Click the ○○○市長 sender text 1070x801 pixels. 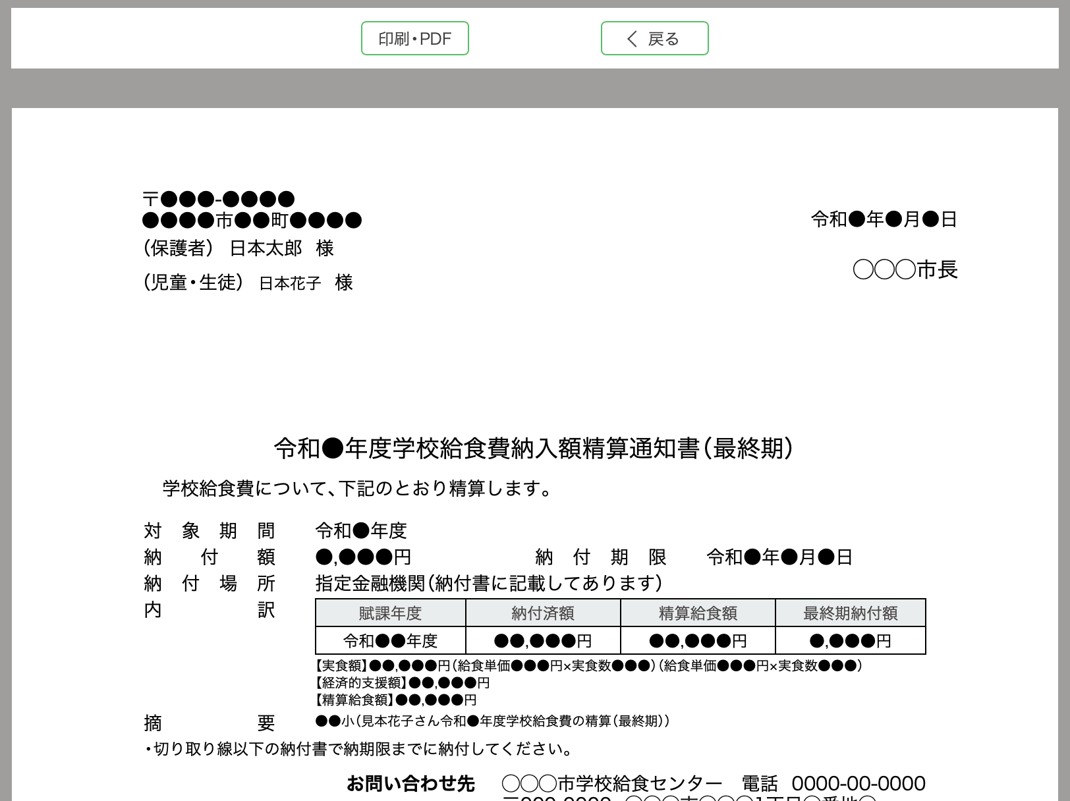point(905,269)
